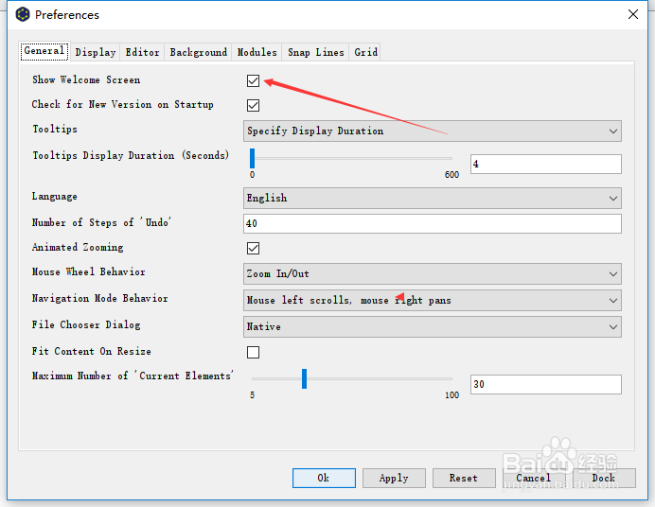Expand Mouse Wheel Behavior dropdown
The height and width of the screenshot is (507, 655).
433,273
